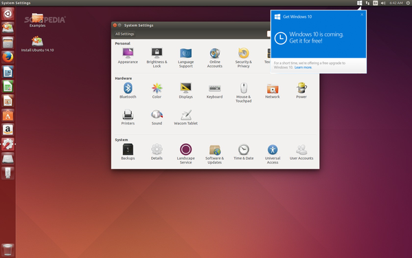Click the System section heading
The width and height of the screenshot is (412, 258).
point(122,140)
